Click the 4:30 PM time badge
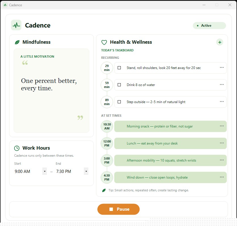 (x=107, y=177)
